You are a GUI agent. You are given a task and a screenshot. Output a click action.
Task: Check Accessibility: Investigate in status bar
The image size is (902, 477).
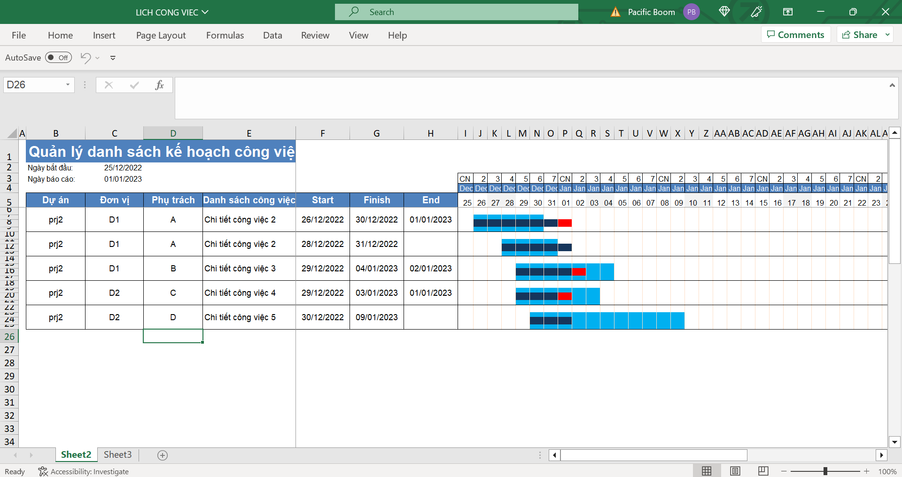[84, 471]
